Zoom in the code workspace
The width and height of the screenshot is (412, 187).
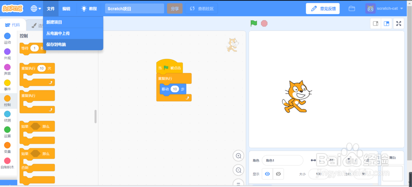coord(239,156)
